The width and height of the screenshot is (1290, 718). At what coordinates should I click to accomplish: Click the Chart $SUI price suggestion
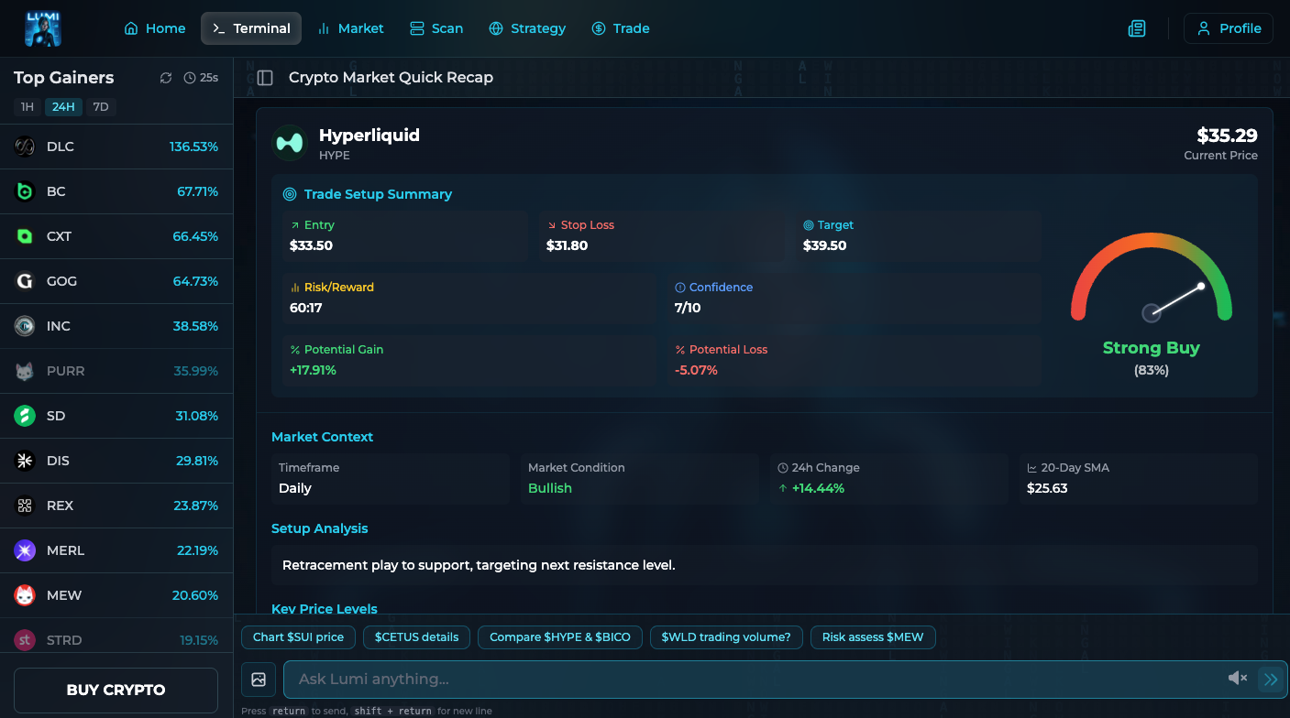pyautogui.click(x=298, y=637)
